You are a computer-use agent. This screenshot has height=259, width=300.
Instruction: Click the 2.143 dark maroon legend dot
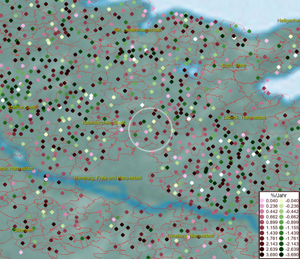coord(262,244)
